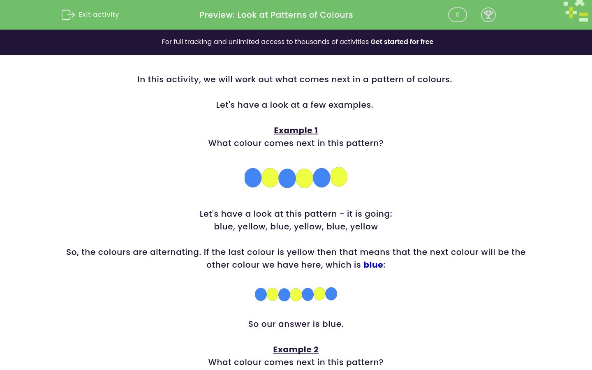
Task: Select the final blue circle in the answer pattern
Action: pyautogui.click(x=331, y=294)
